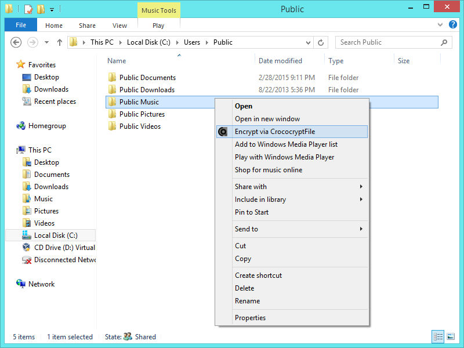This screenshot has height=348, width=464.
Task: Expand the Include in library submenu
Action: point(361,199)
